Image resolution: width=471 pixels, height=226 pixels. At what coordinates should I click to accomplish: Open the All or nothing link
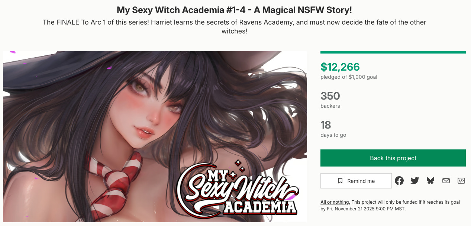coord(335,202)
